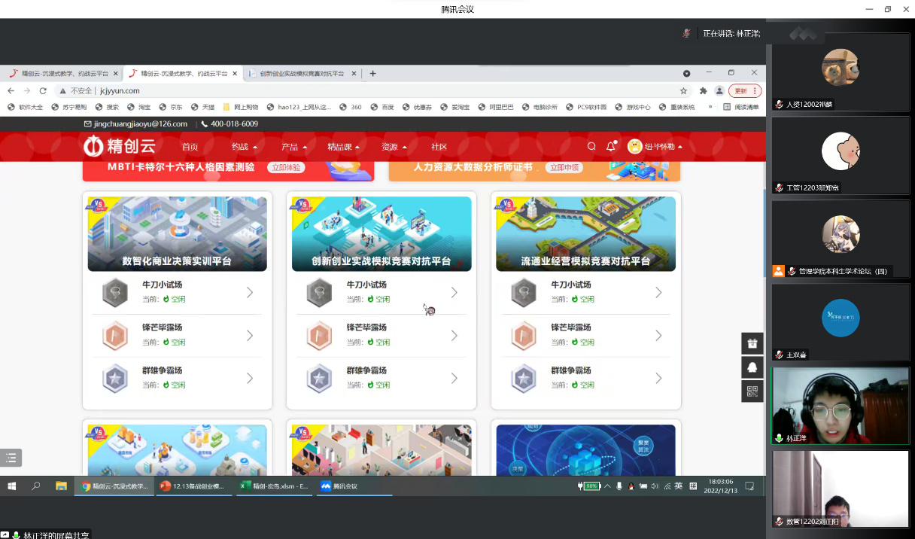Switch to the 创新创业实战模拟竞赛对抗平台 browser tab
This screenshot has width=915, height=539.
(x=301, y=74)
